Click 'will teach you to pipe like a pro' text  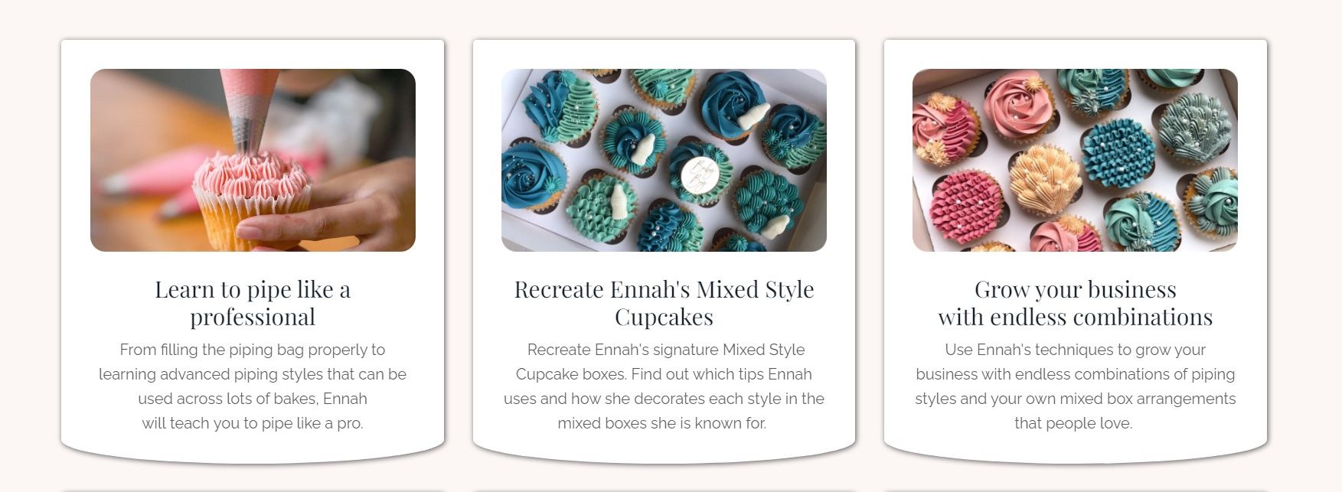[253, 423]
